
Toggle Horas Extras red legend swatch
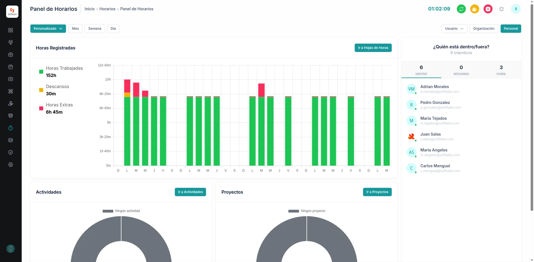click(x=41, y=108)
